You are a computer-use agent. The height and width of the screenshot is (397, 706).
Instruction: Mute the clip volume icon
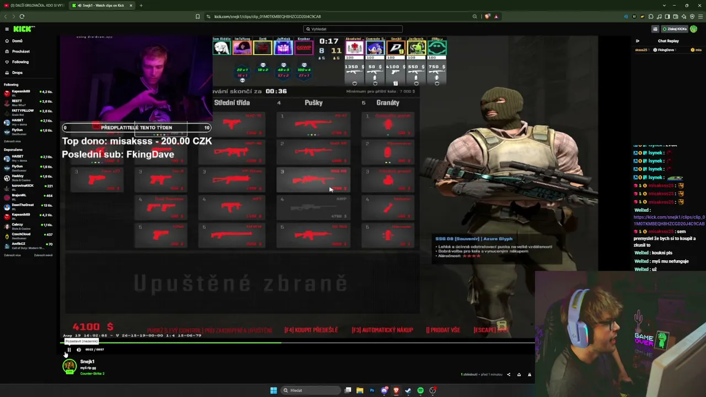(78, 350)
